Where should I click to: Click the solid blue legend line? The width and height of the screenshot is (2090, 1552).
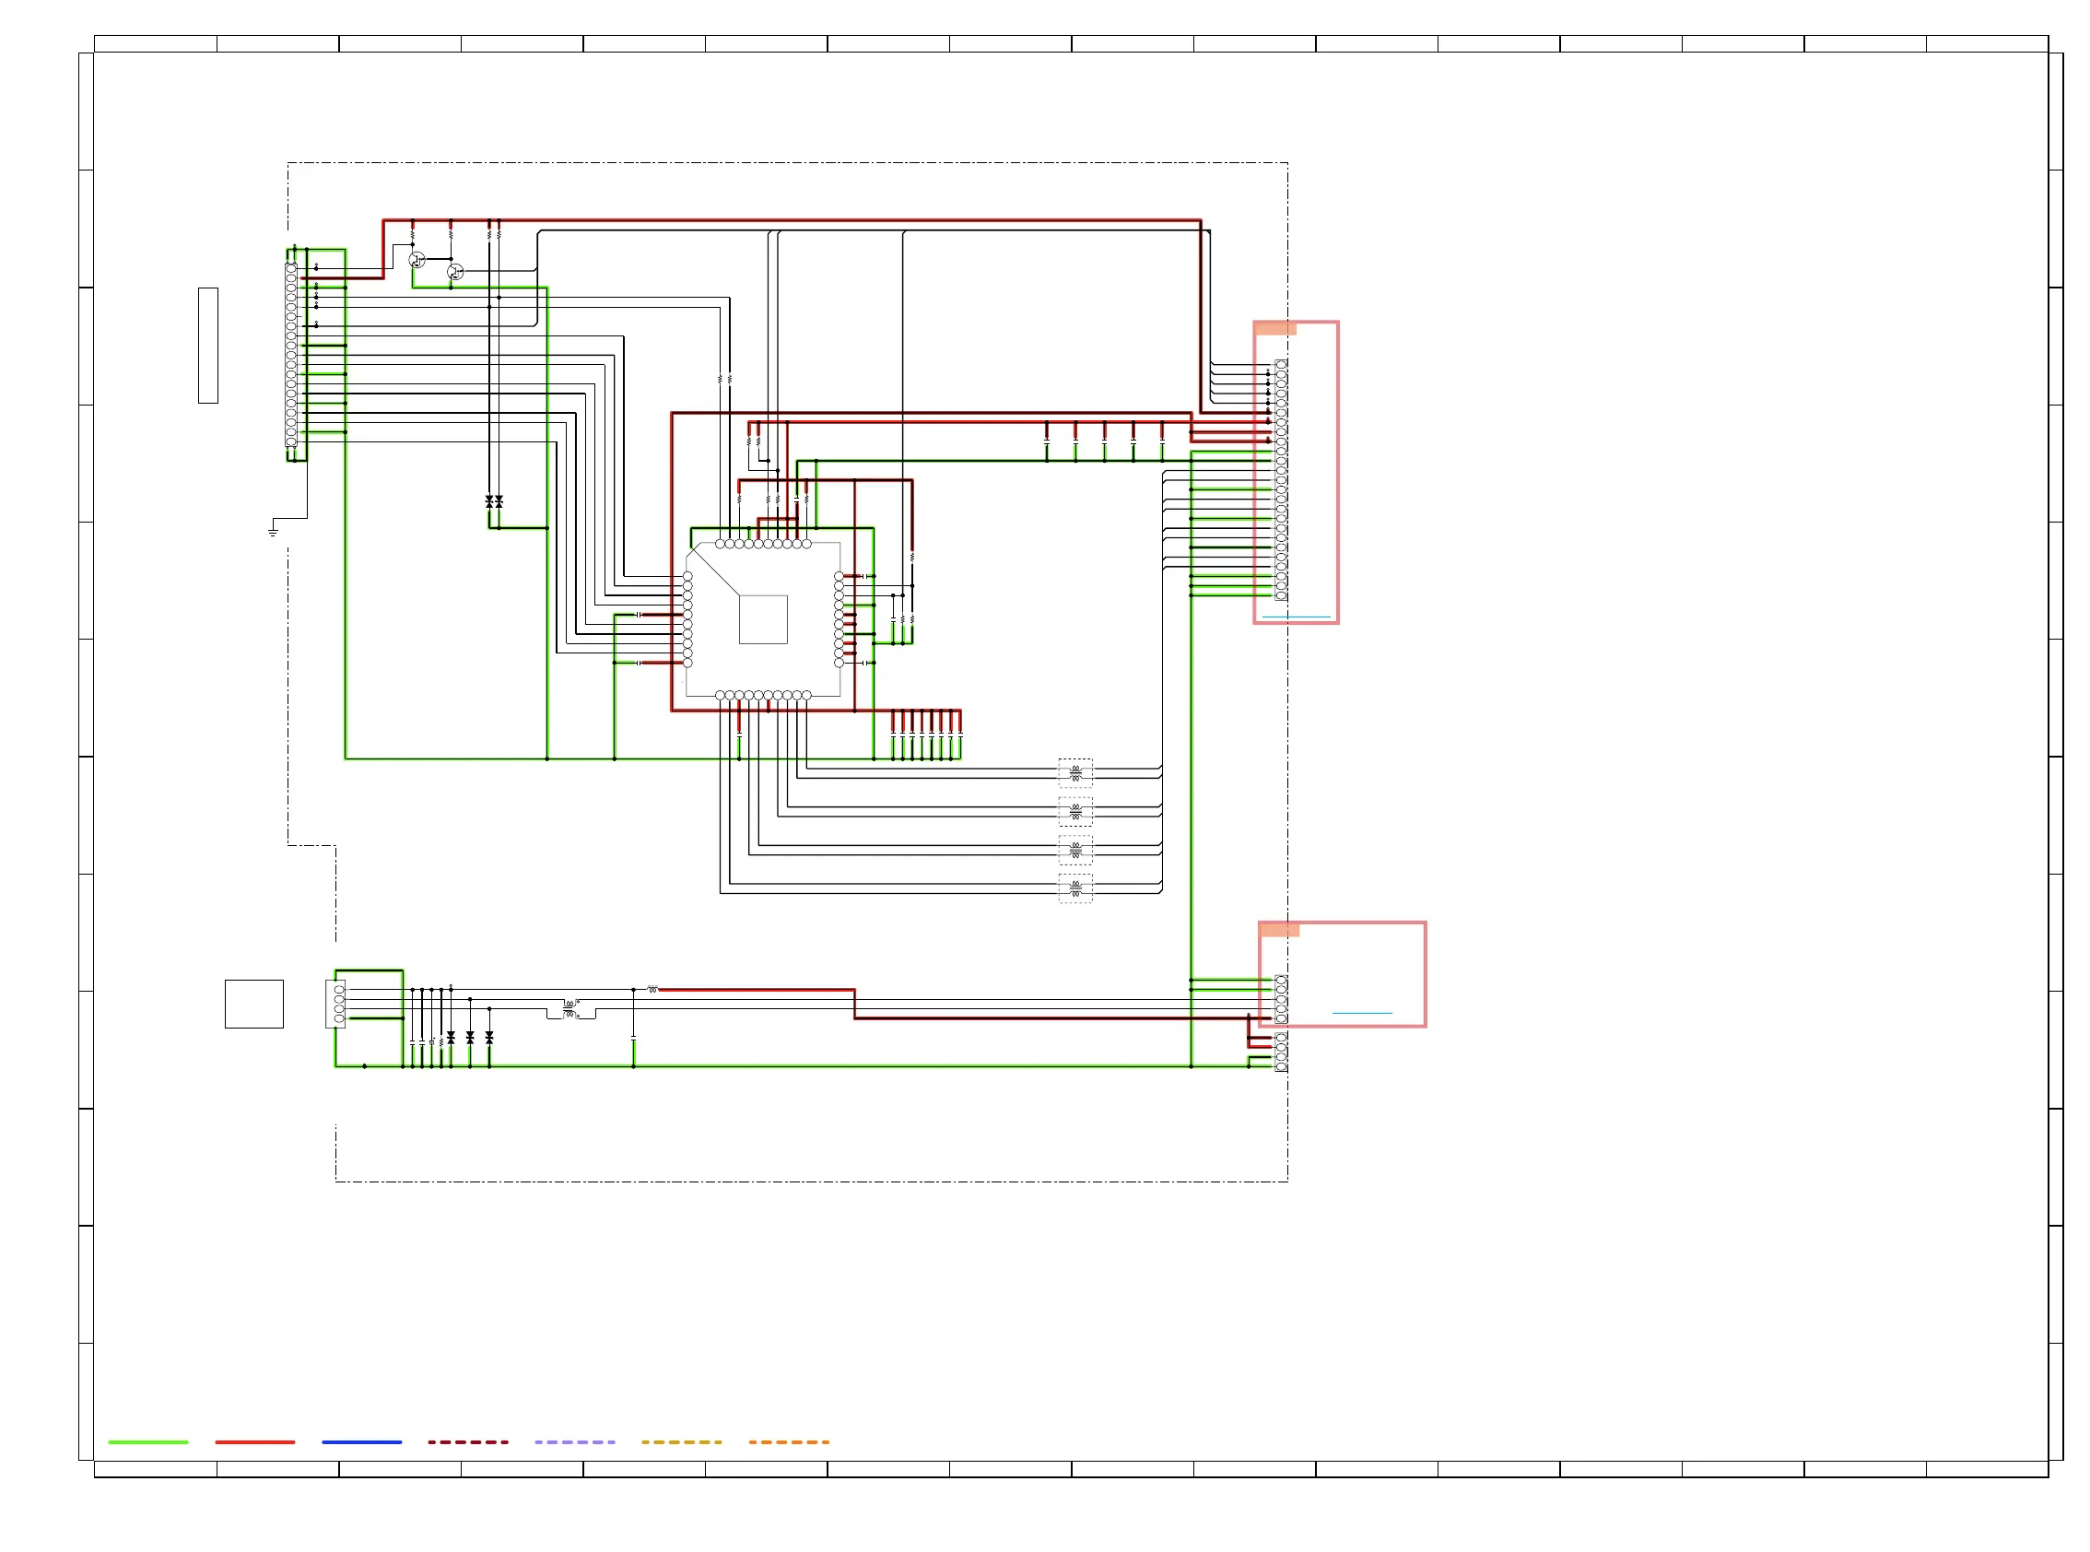[361, 1441]
